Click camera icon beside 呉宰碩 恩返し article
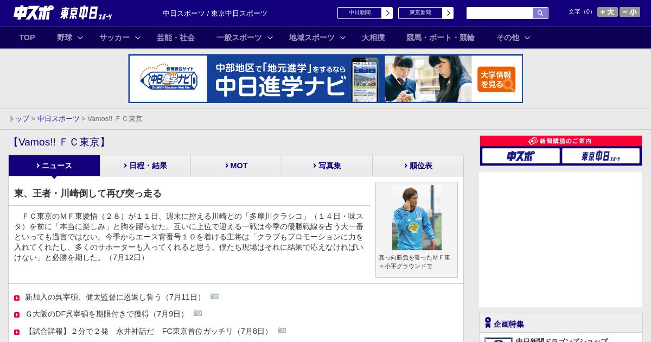The height and width of the screenshot is (342, 651). [x=215, y=296]
